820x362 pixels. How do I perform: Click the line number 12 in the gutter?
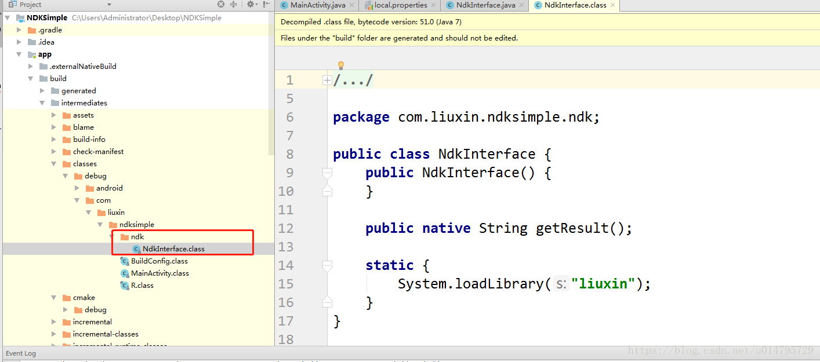tap(286, 228)
